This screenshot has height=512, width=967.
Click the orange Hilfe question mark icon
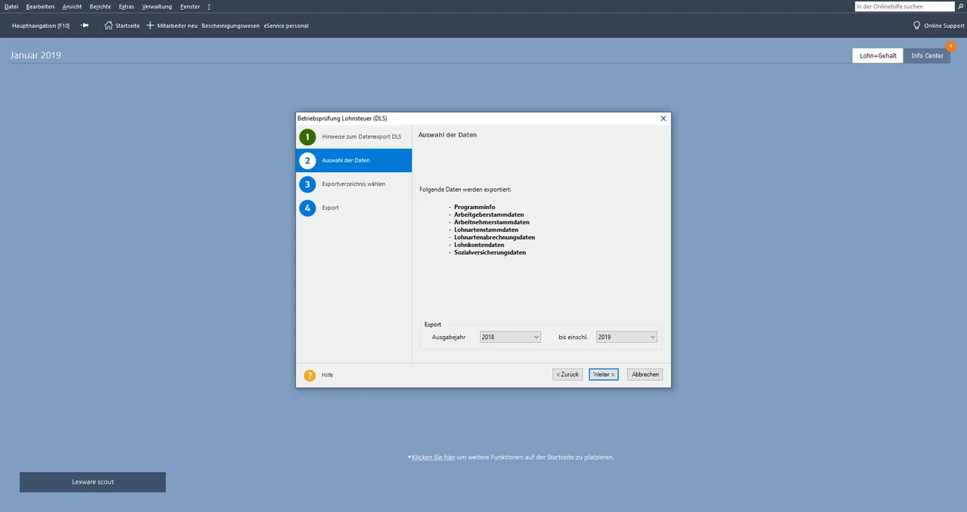[x=310, y=375]
